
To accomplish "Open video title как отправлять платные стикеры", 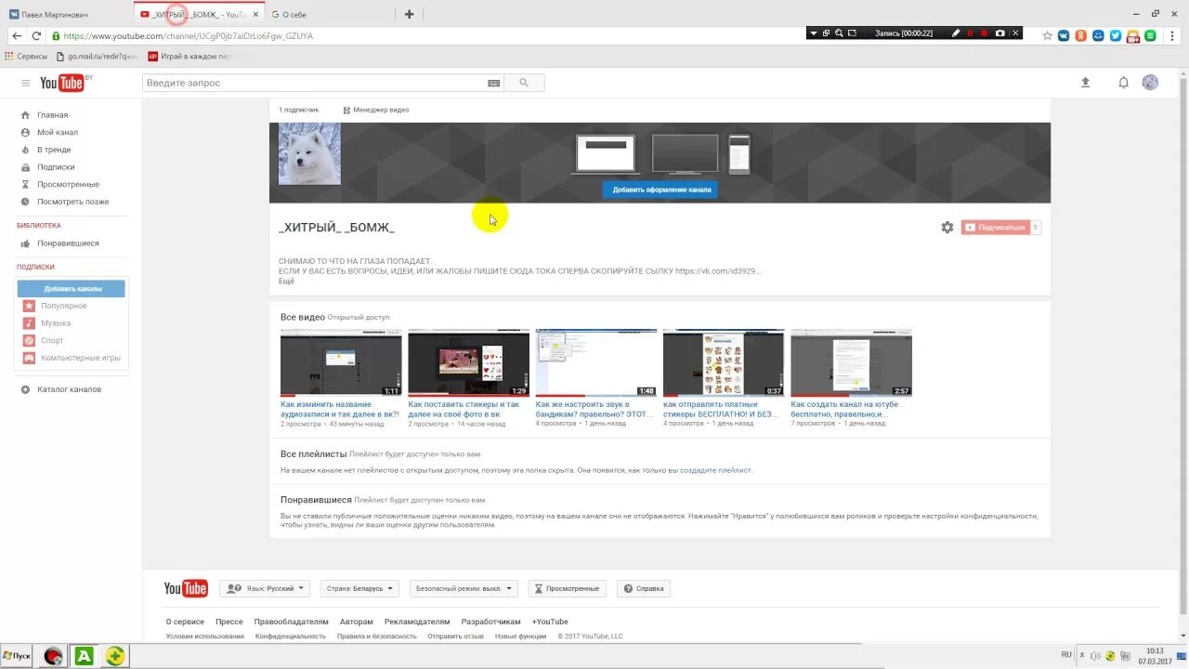I will click(x=721, y=409).
